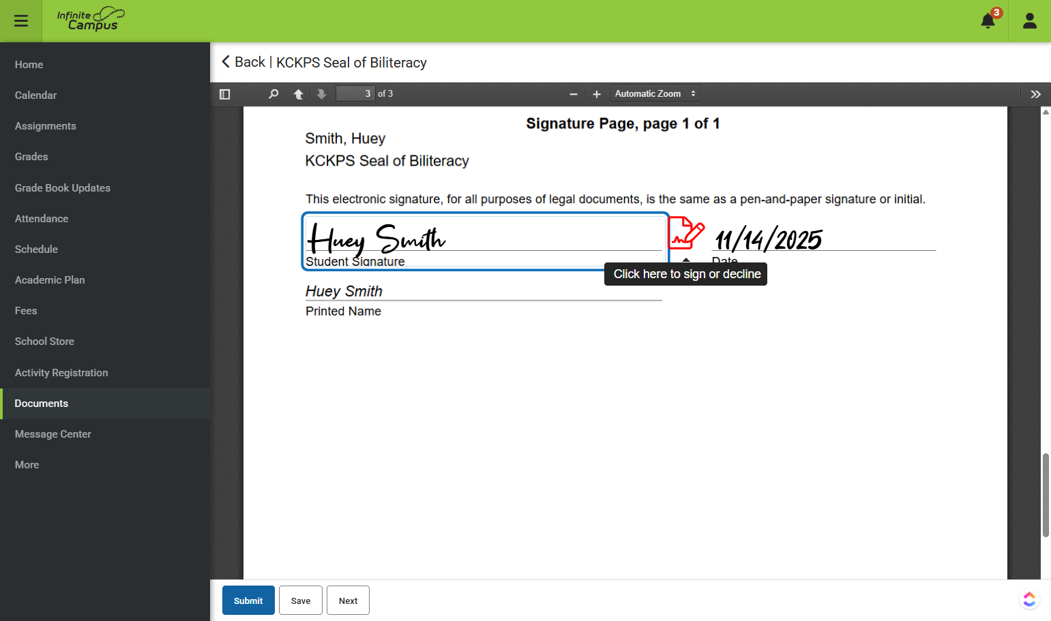Go to previous PDF page
Viewport: 1051px width, 621px height.
tap(299, 94)
